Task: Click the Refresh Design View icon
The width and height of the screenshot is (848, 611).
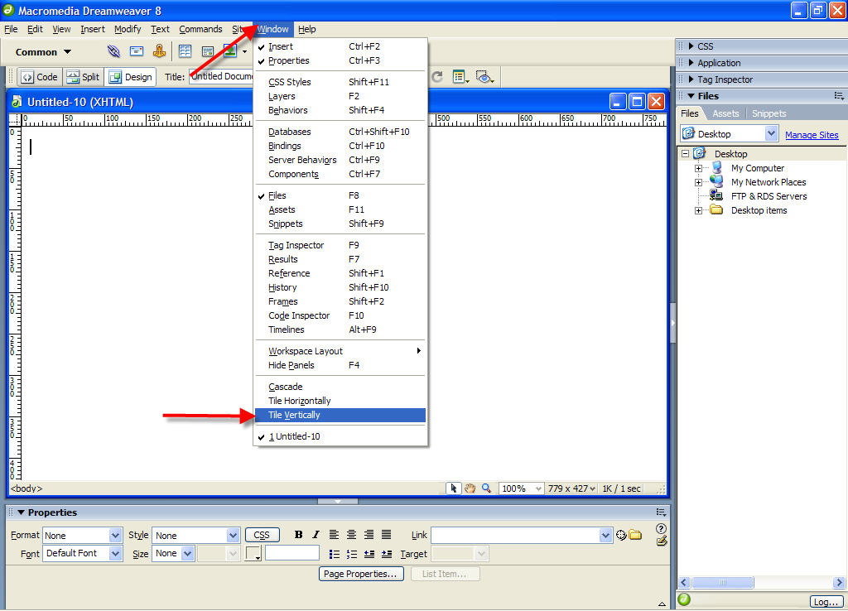Action: 437,77
